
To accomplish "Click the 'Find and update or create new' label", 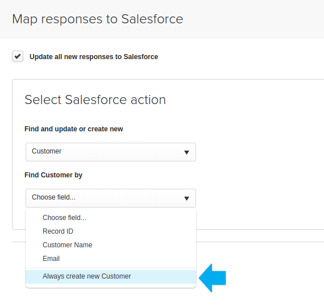I will coord(73,129).
